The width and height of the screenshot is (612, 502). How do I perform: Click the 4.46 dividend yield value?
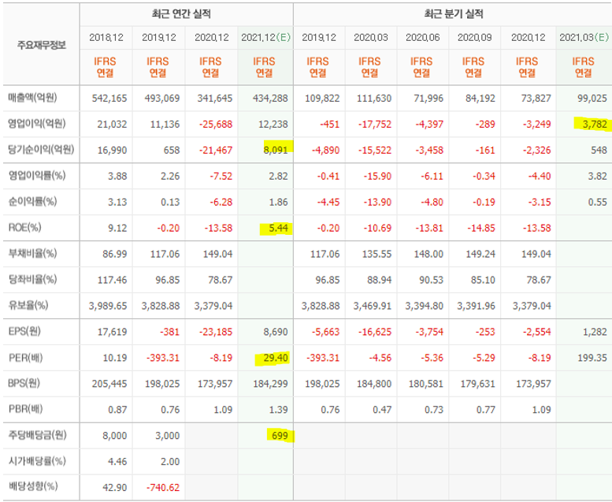(117, 462)
